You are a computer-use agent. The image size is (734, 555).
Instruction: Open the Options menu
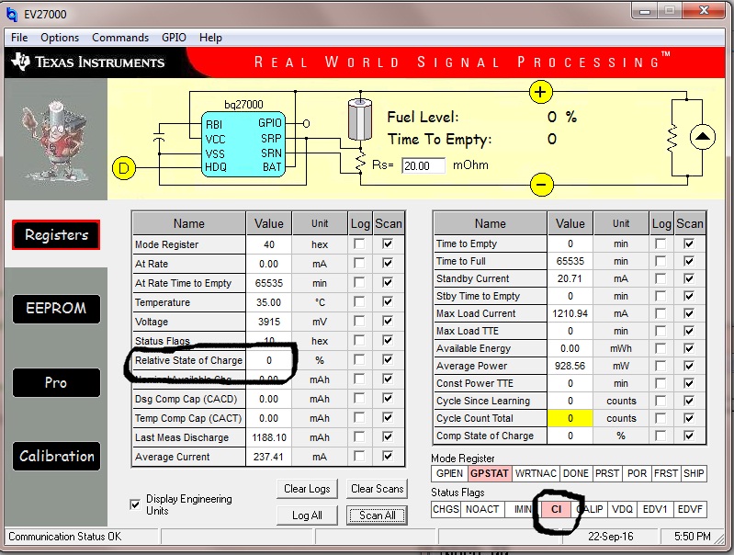click(60, 38)
